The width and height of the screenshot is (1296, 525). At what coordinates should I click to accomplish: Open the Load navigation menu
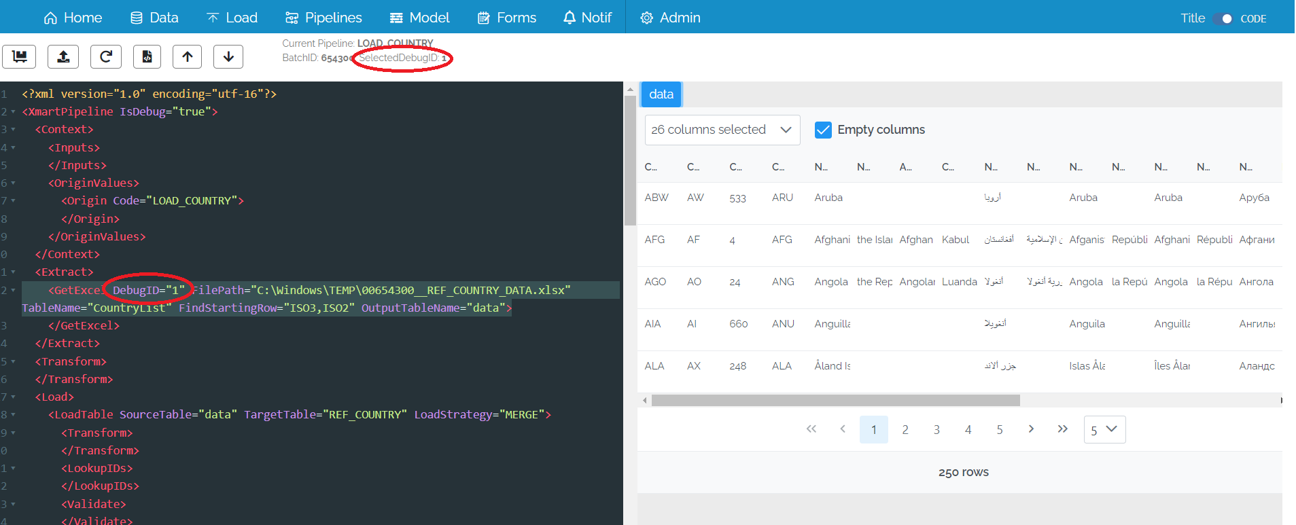232,18
